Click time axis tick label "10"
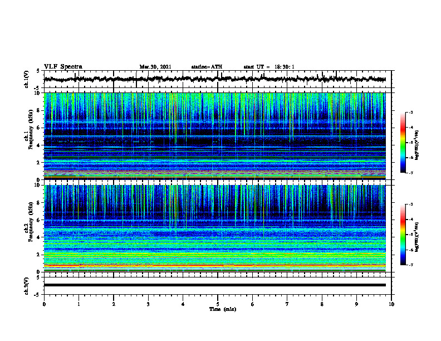This screenshot has width=441, height=341. (x=391, y=304)
